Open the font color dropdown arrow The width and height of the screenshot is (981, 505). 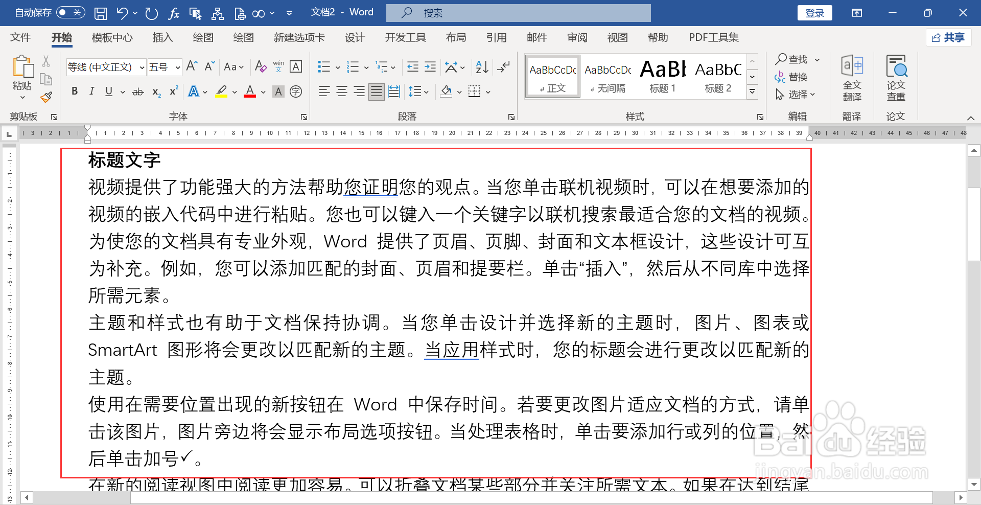(x=263, y=92)
